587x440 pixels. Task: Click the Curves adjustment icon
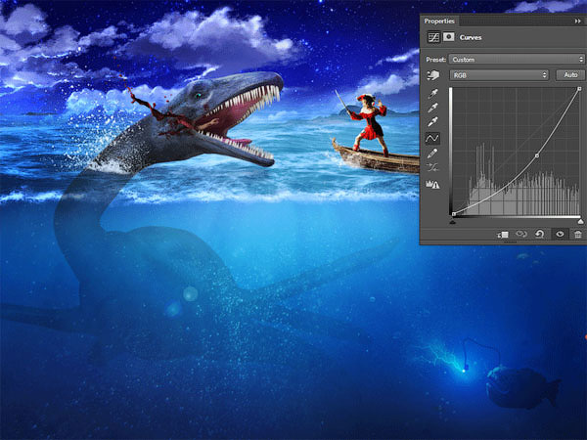coord(433,37)
